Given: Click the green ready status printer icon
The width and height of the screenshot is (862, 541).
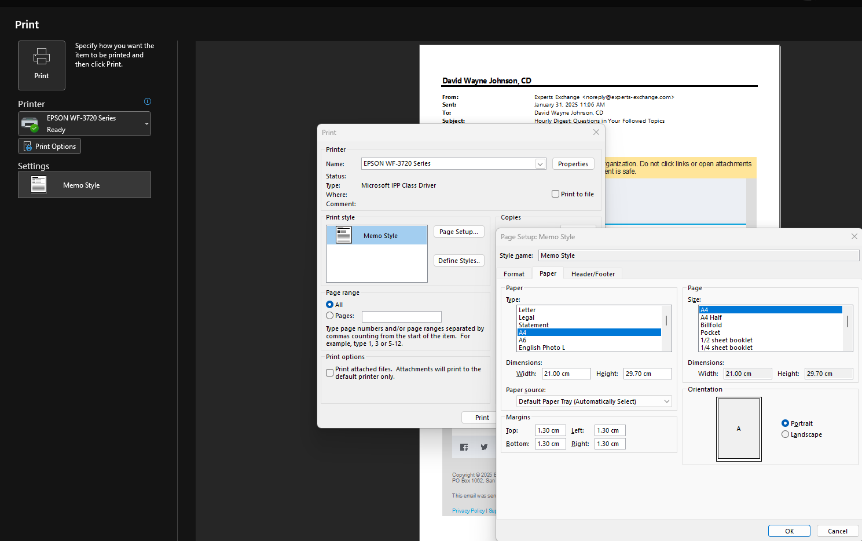Looking at the screenshot, I should tap(29, 123).
